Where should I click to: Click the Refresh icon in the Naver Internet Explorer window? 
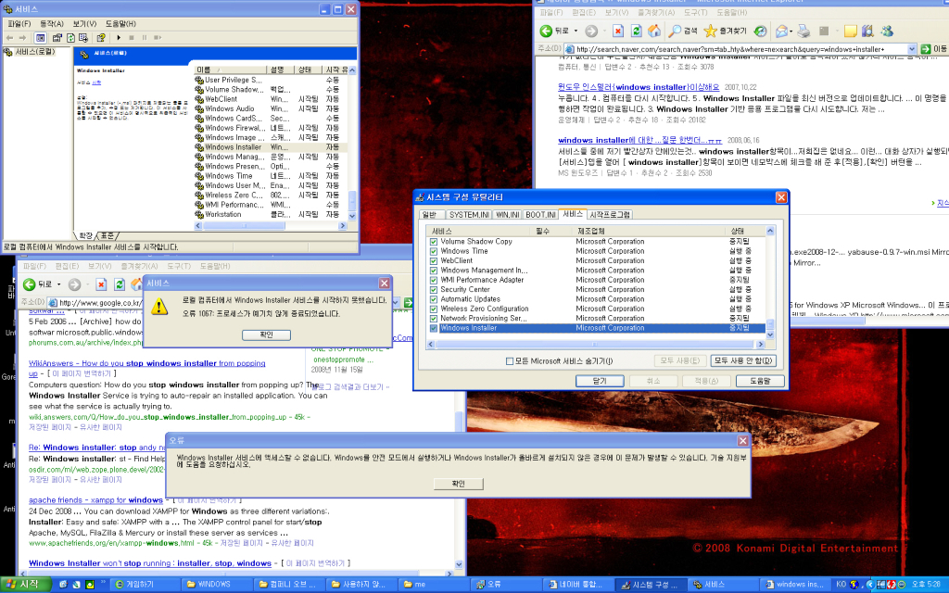click(636, 31)
